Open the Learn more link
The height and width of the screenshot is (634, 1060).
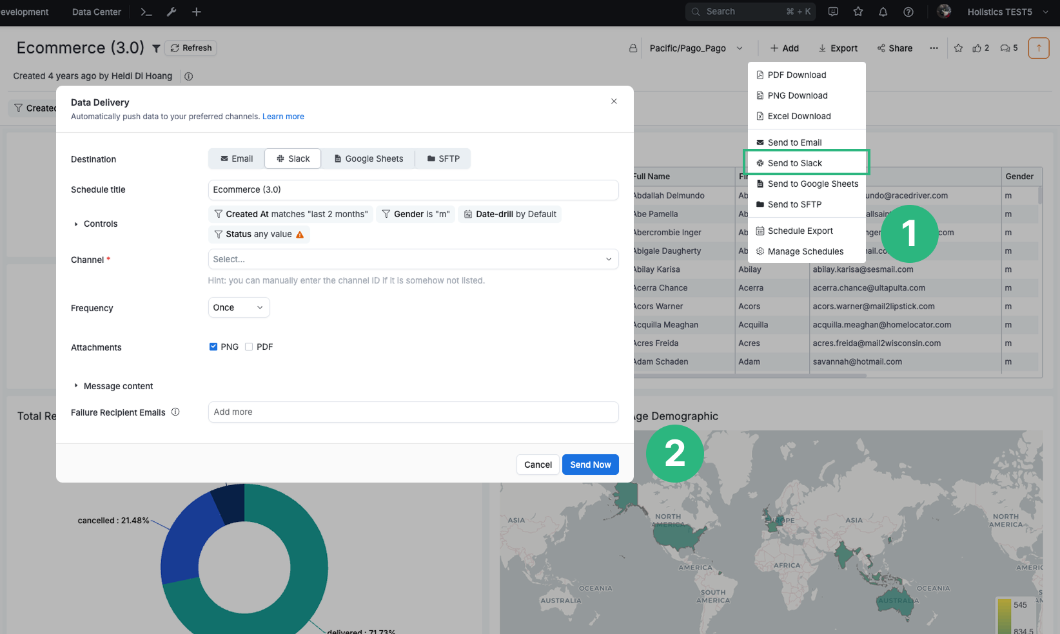[283, 117]
